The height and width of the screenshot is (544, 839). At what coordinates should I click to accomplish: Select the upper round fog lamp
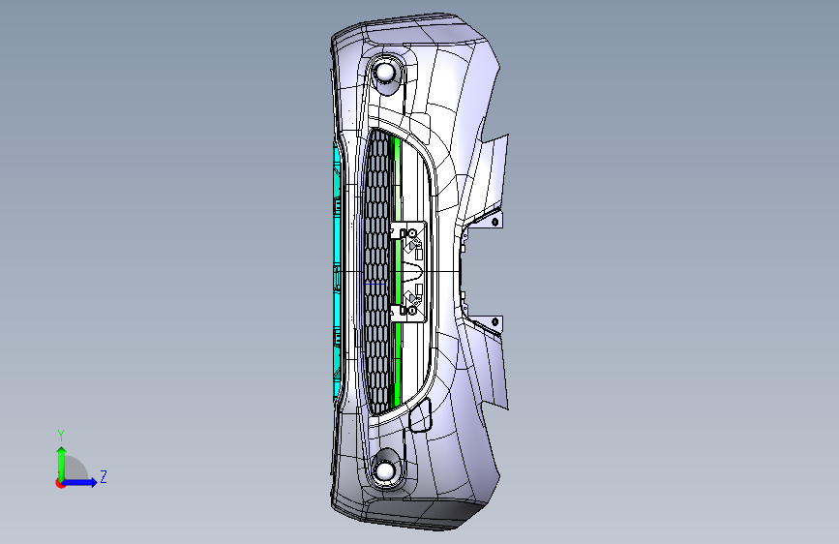point(385,73)
